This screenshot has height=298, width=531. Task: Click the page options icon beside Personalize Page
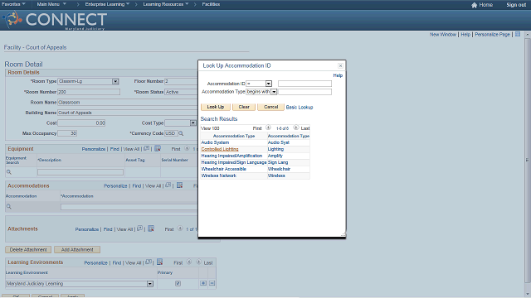tap(518, 34)
